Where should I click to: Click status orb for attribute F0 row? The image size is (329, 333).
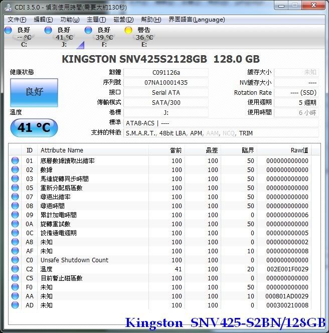pos(15,287)
